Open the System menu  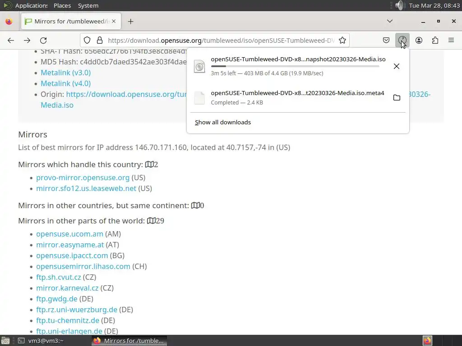coord(88,5)
